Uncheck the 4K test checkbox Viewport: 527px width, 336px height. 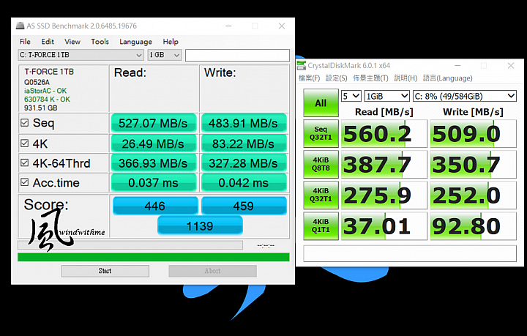click(25, 143)
